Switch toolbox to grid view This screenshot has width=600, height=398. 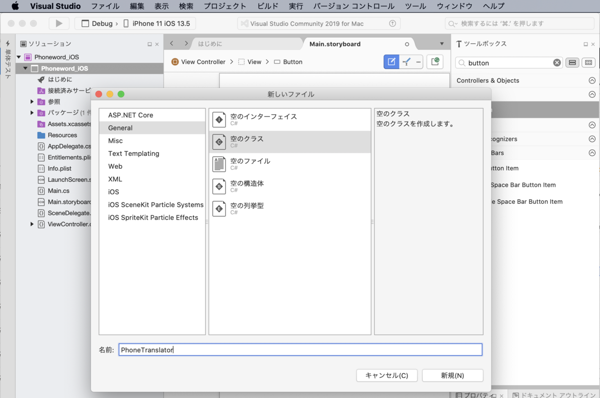pyautogui.click(x=588, y=62)
